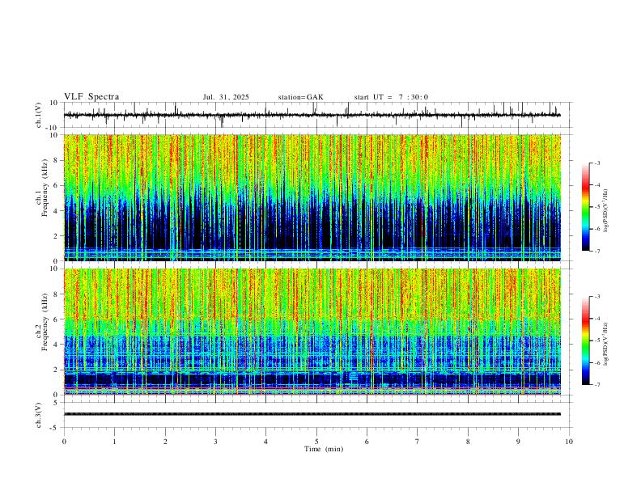Click the time axis tick label '5'
The image size is (641, 495).
(316, 442)
